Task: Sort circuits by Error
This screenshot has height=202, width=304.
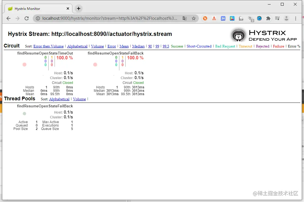Action: coord(112,46)
